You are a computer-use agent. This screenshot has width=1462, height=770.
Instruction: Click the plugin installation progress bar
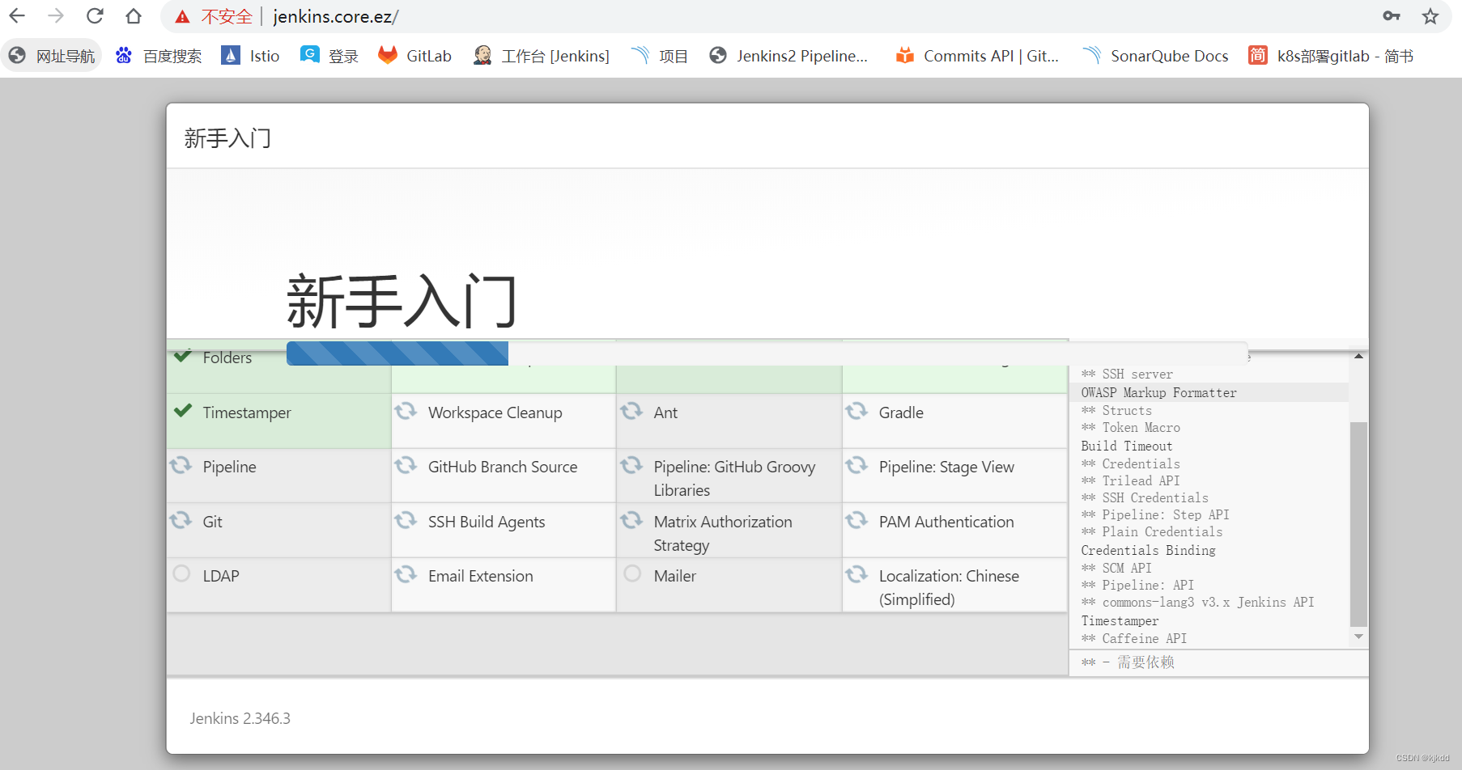[x=767, y=353]
